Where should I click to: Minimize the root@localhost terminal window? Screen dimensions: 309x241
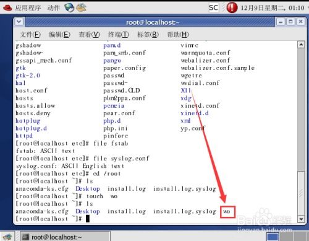click(281, 22)
